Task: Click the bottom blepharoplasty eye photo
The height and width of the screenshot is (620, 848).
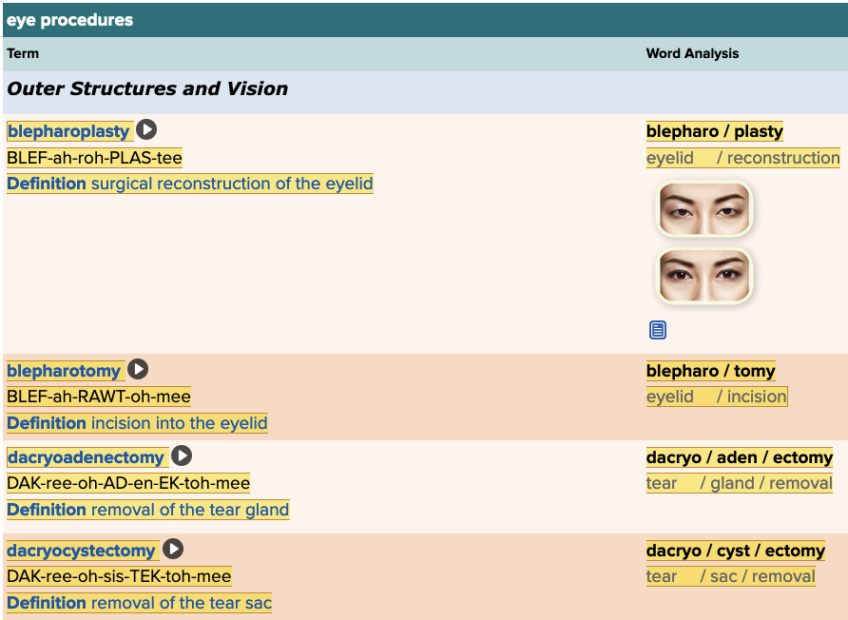Action: coord(703,276)
